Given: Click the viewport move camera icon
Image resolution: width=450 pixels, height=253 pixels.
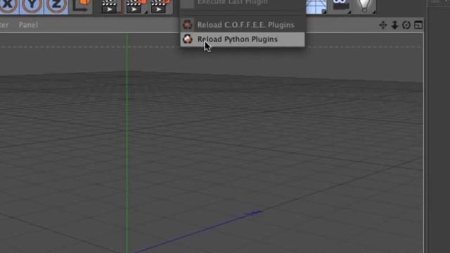Looking at the screenshot, I should click(x=382, y=25).
